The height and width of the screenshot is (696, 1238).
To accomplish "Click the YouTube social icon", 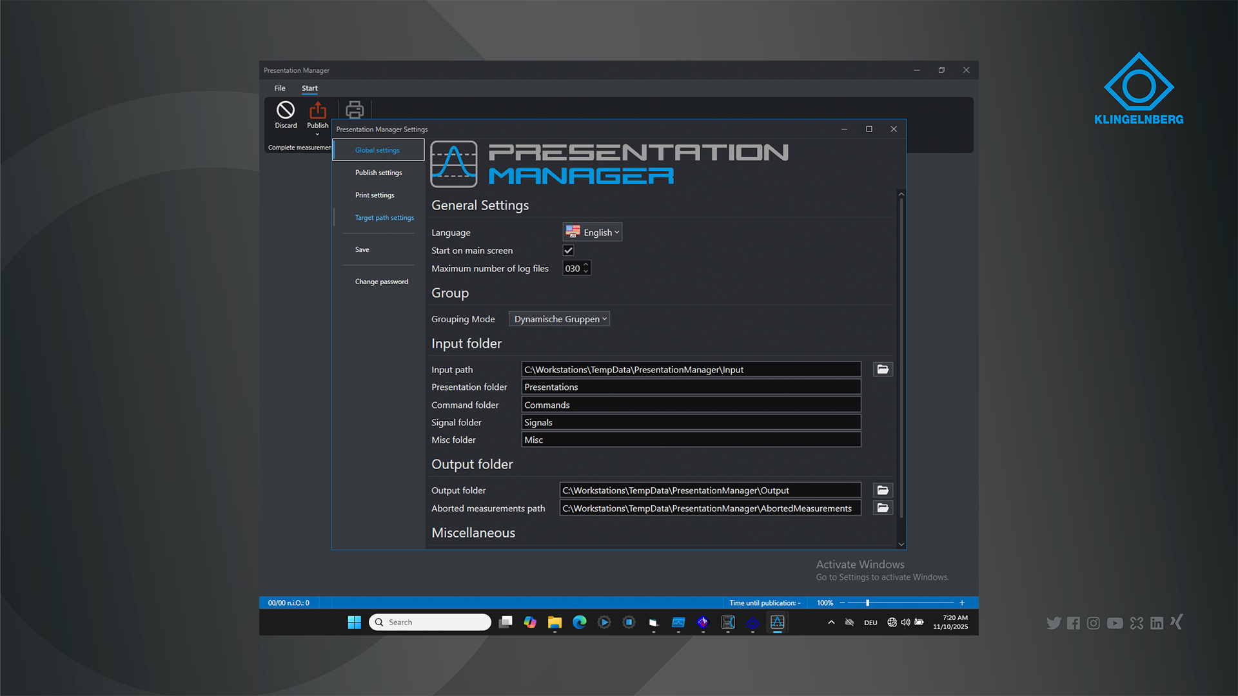I will 1115,623.
